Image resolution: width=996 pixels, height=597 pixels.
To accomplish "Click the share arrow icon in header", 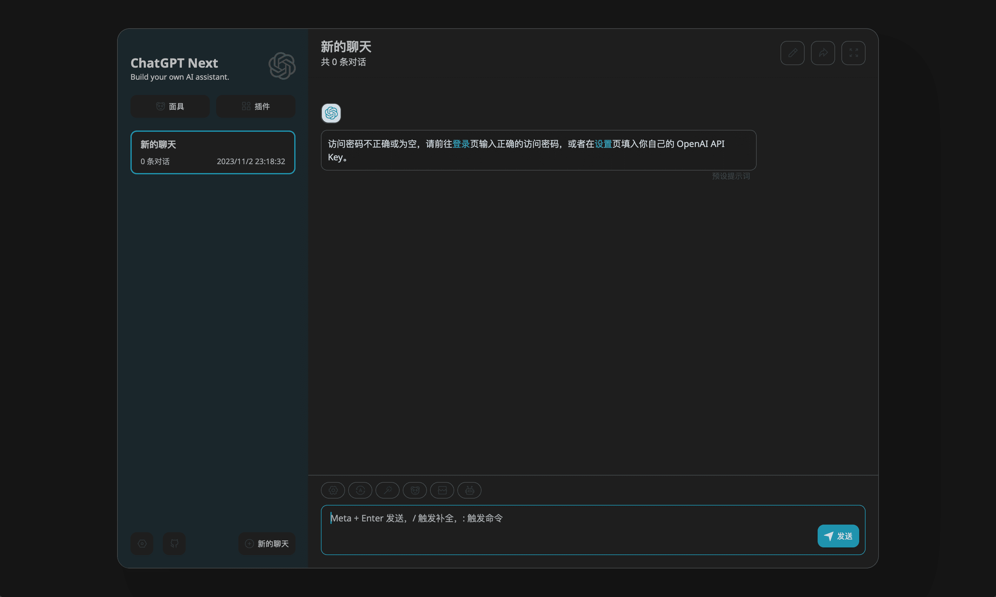I will click(823, 53).
